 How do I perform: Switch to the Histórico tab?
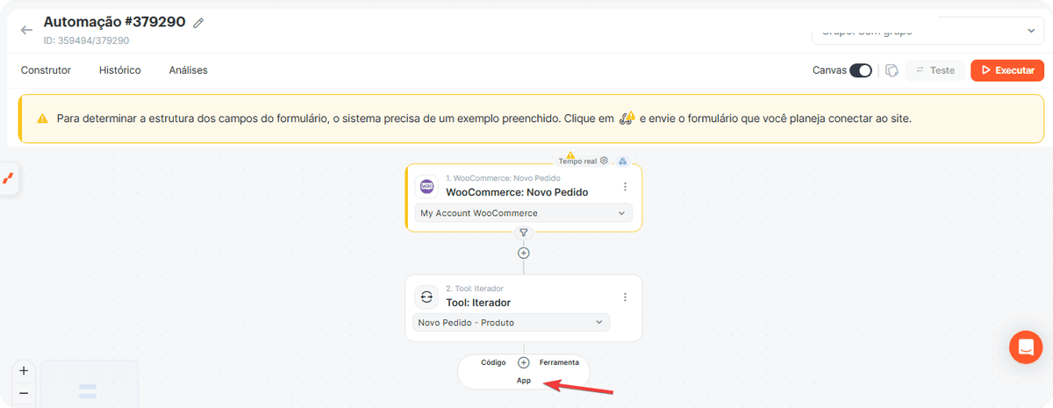(x=120, y=70)
